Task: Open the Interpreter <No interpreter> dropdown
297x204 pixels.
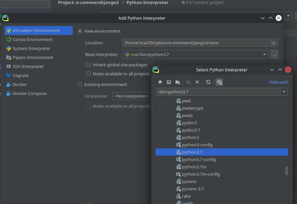Action: (x=131, y=96)
